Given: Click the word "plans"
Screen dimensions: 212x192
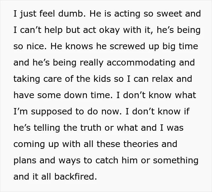Looking at the screenshot, I should [x=25, y=161].
